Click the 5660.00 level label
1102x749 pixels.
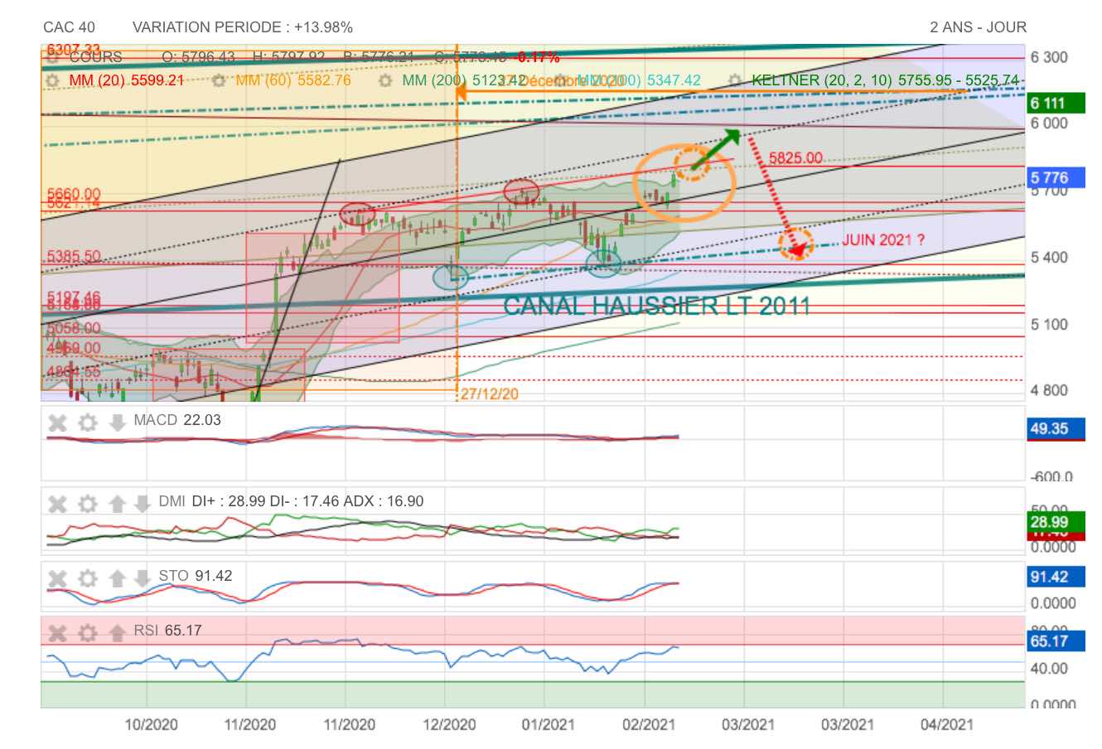coord(74,194)
